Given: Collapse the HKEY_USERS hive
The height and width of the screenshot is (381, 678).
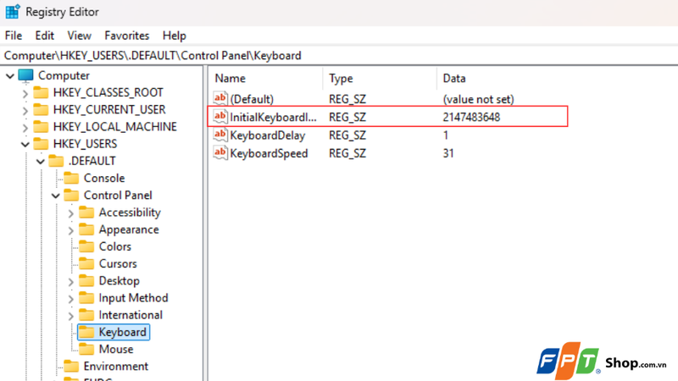Looking at the screenshot, I should coord(25,144).
